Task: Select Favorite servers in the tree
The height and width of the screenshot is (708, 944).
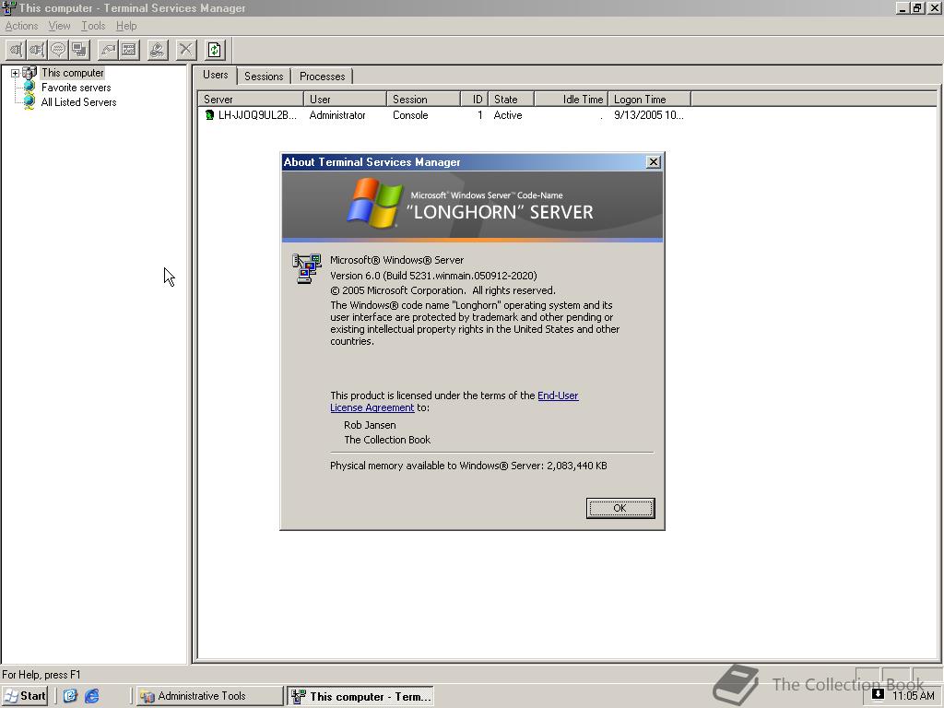Action: (76, 88)
